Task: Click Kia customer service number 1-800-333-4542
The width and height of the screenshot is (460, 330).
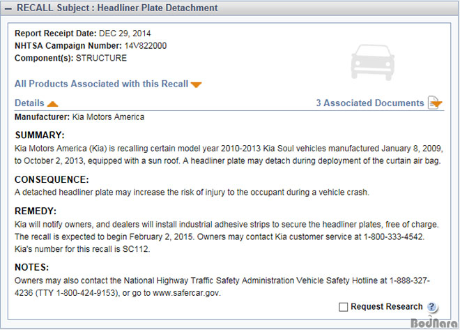Action: (394, 237)
